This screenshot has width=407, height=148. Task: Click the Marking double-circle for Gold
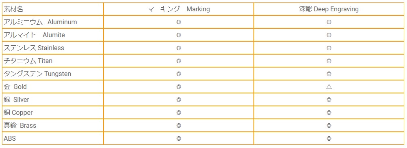coord(179,87)
